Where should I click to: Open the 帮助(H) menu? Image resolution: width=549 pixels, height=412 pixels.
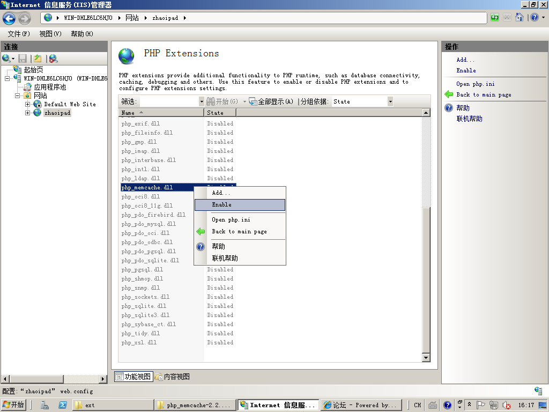point(82,34)
